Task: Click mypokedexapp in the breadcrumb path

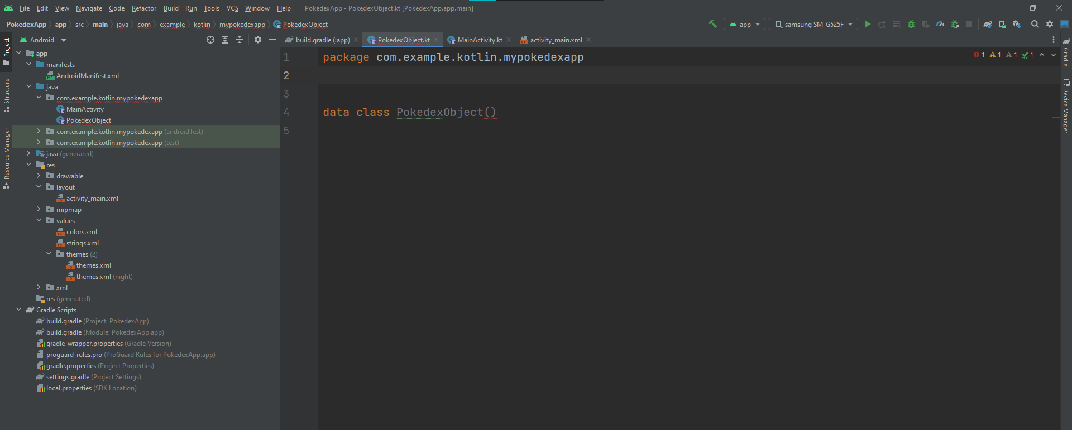Action: pyautogui.click(x=242, y=25)
